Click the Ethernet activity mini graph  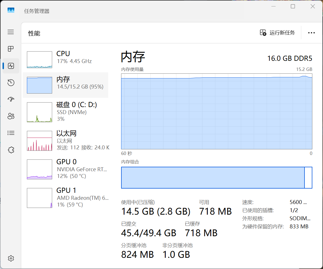(40, 141)
